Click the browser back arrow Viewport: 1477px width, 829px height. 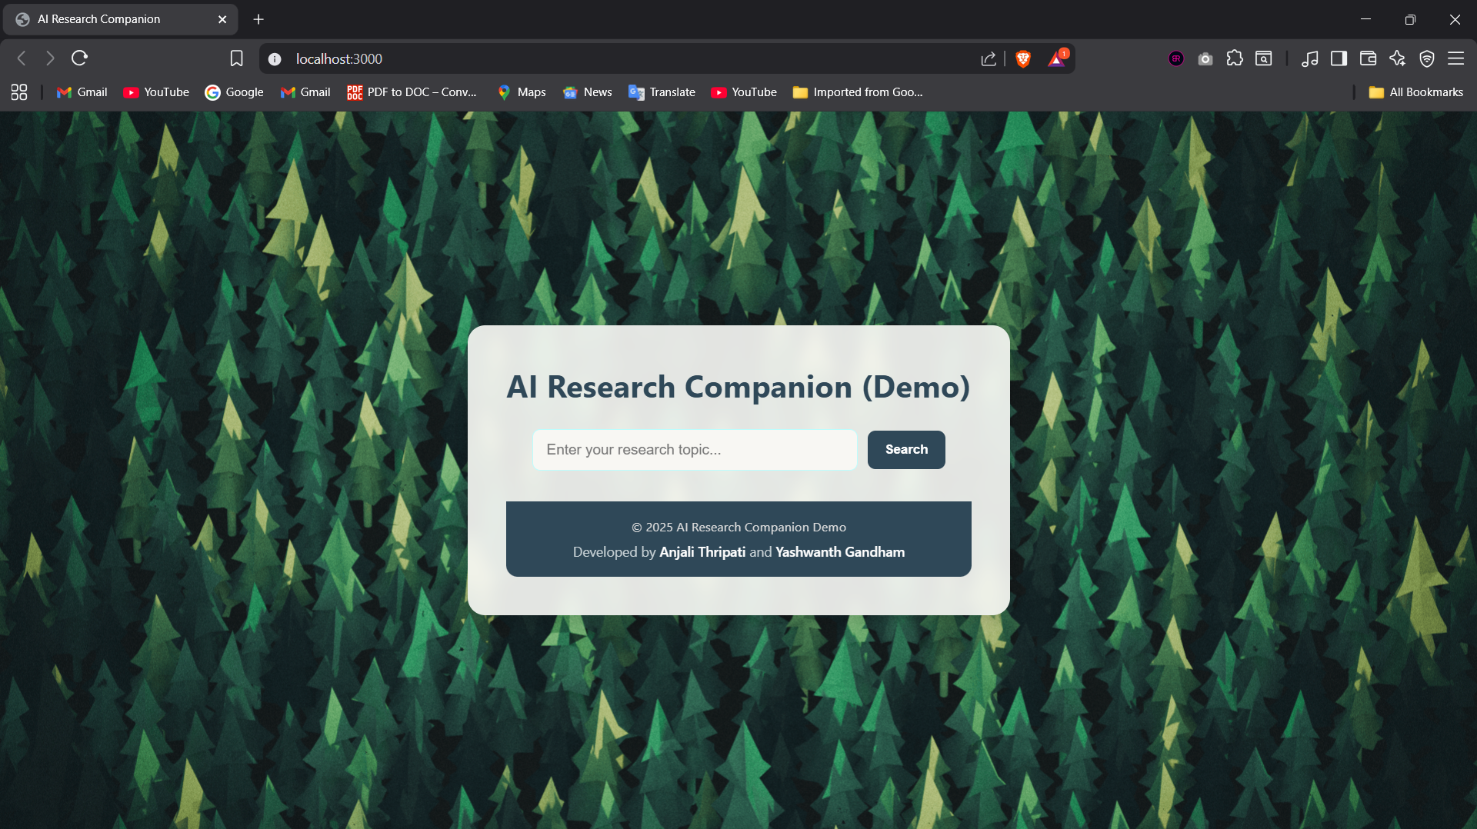click(22, 58)
